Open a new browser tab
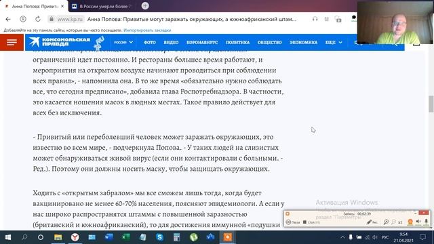The image size is (434, 244). [145, 6]
